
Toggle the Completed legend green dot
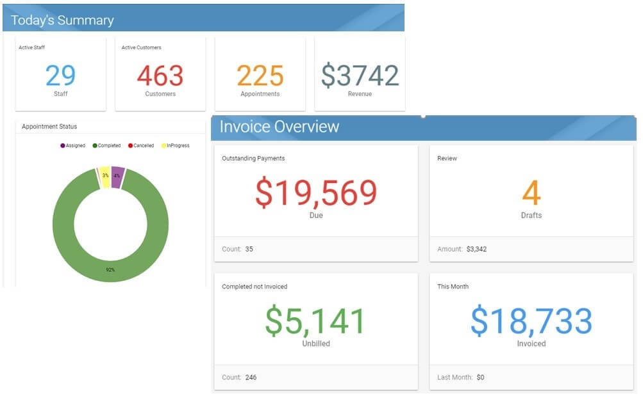[x=95, y=146]
